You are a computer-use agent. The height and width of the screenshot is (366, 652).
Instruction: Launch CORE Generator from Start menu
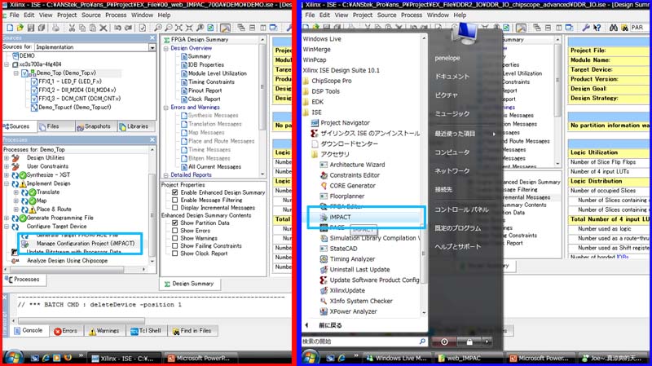(x=352, y=186)
